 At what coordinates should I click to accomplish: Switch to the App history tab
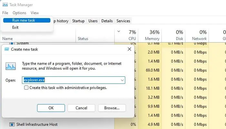click(x=61, y=21)
